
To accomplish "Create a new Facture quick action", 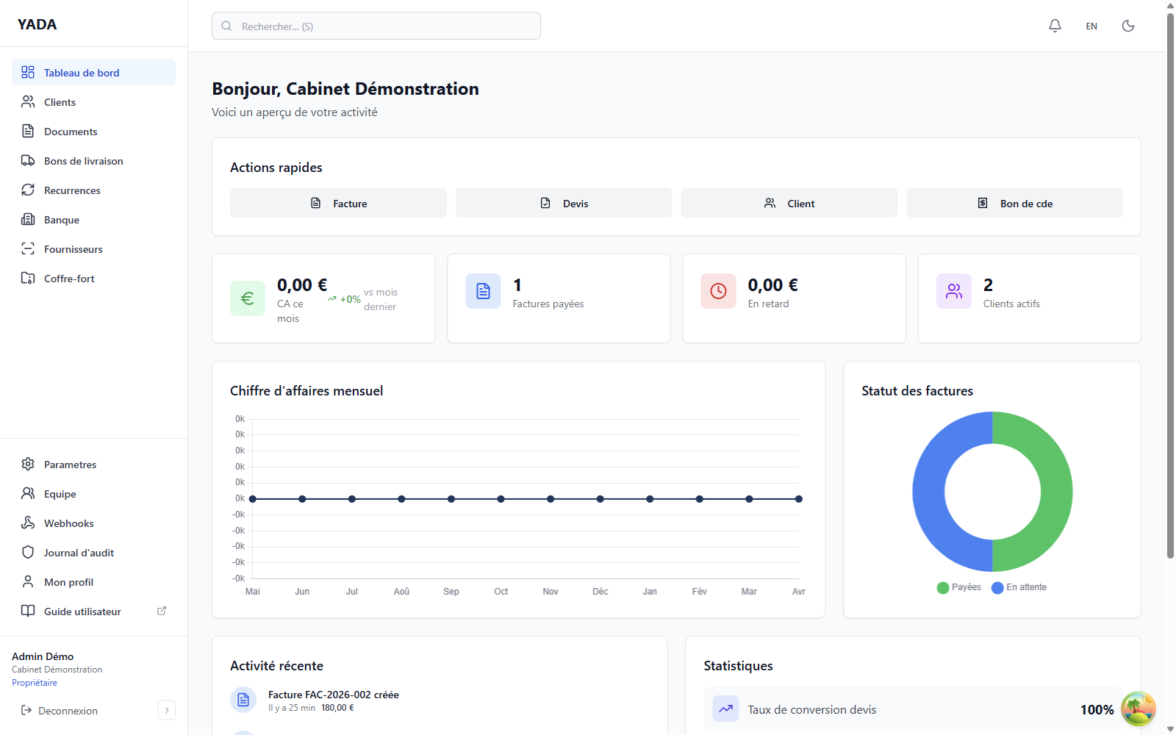I will click(338, 203).
